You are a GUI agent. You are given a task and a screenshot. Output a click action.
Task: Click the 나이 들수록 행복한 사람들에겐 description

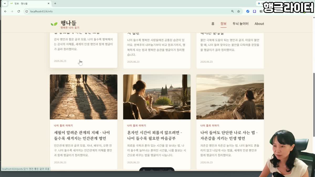click(157, 47)
